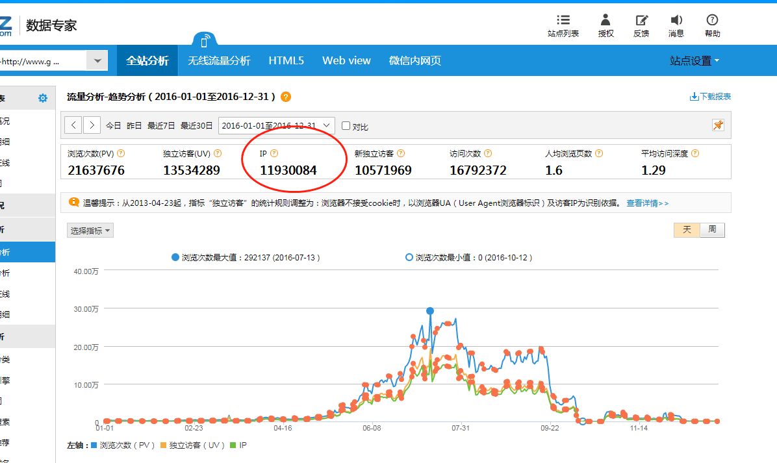Open the HTML5 tab

pyautogui.click(x=286, y=61)
